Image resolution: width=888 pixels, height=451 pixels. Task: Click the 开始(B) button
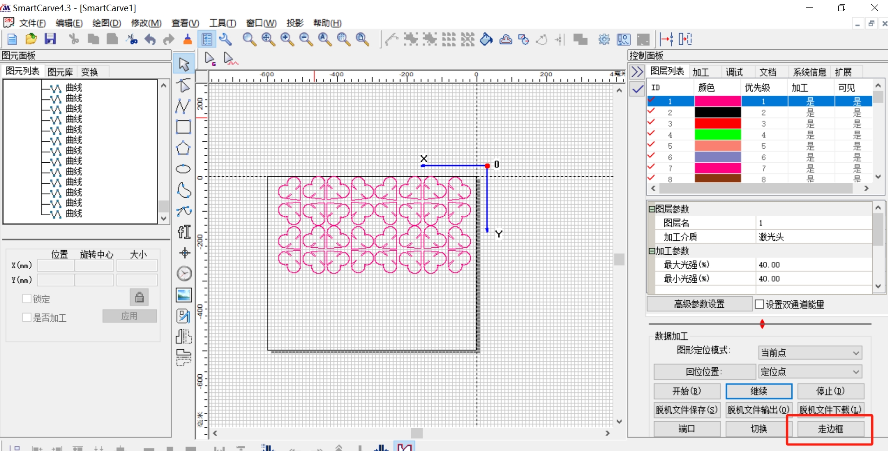point(687,391)
